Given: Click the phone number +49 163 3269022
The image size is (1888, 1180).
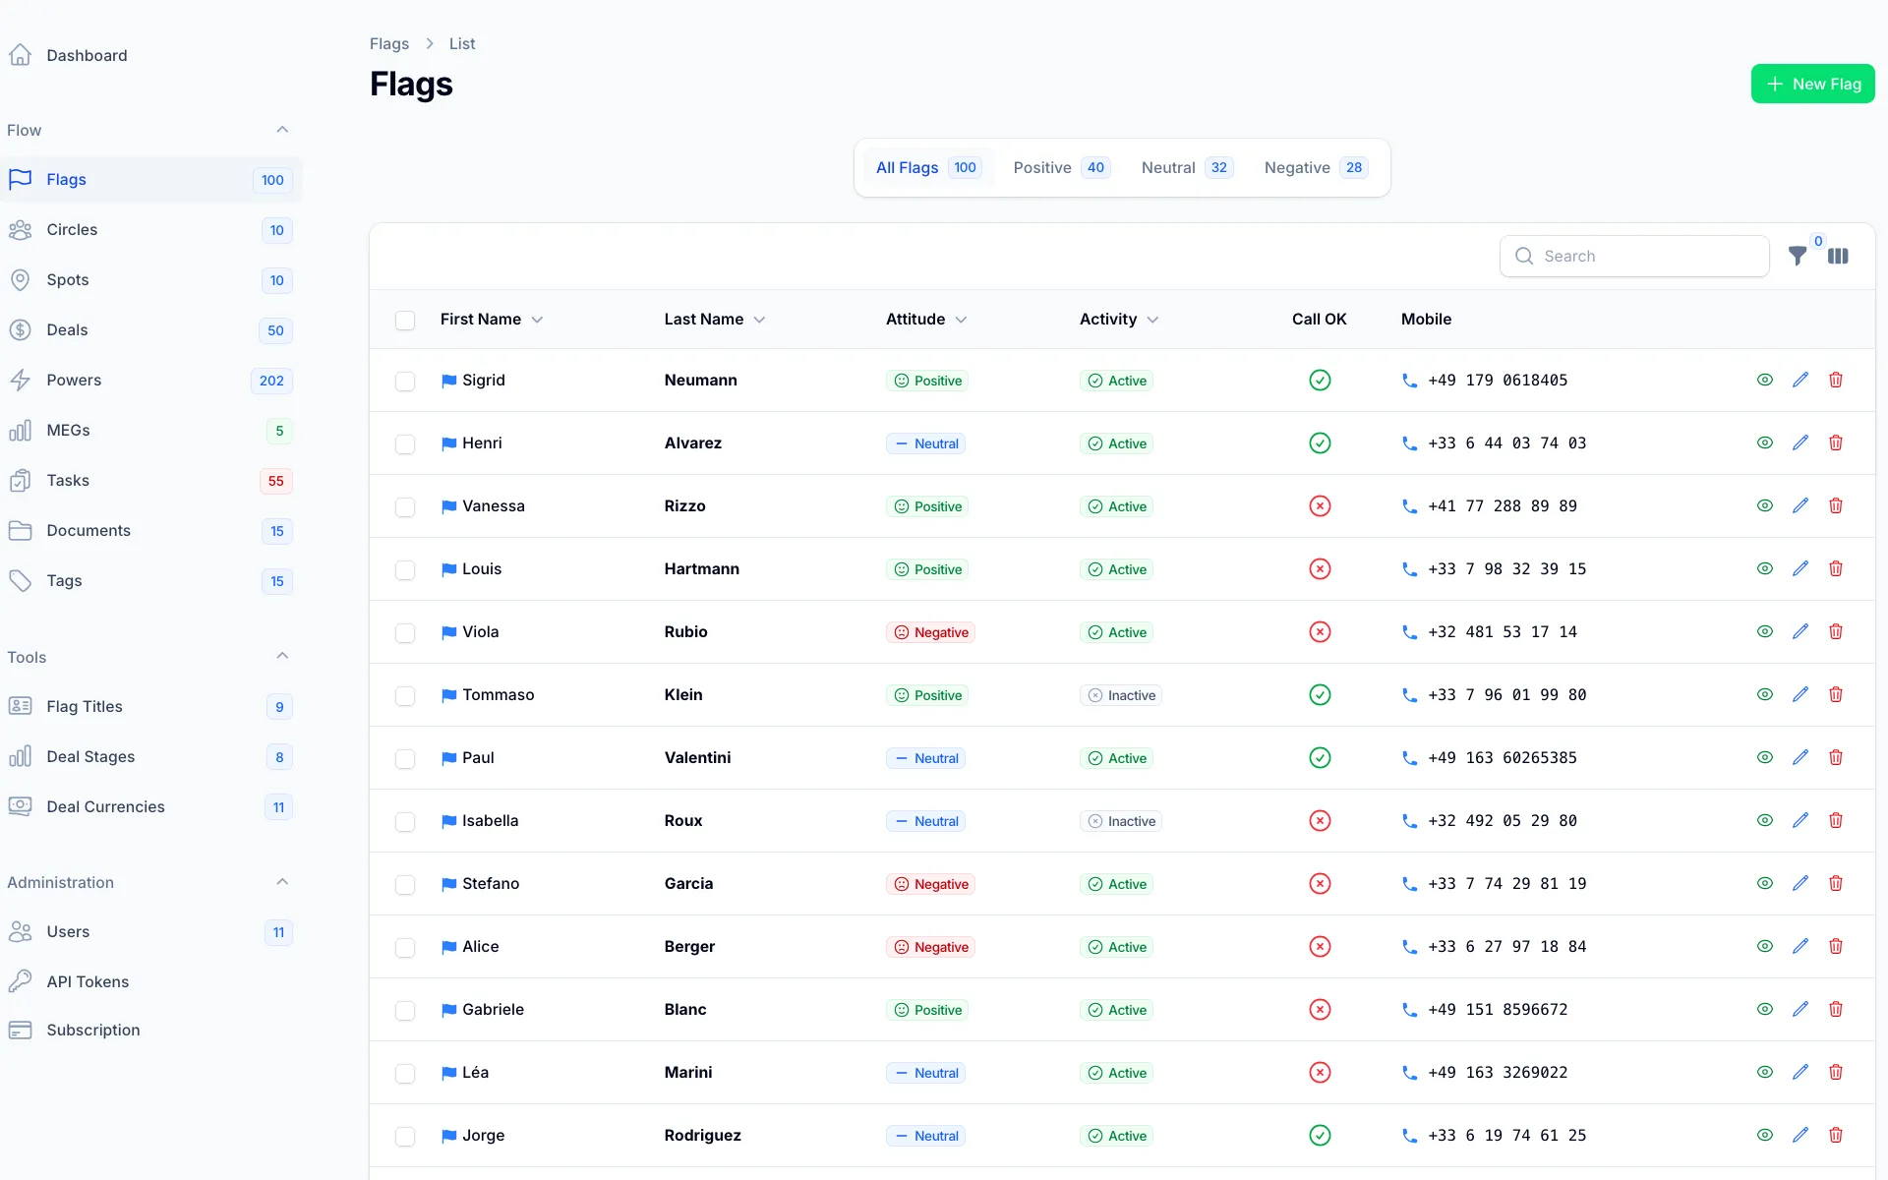Looking at the screenshot, I should point(1498,1073).
